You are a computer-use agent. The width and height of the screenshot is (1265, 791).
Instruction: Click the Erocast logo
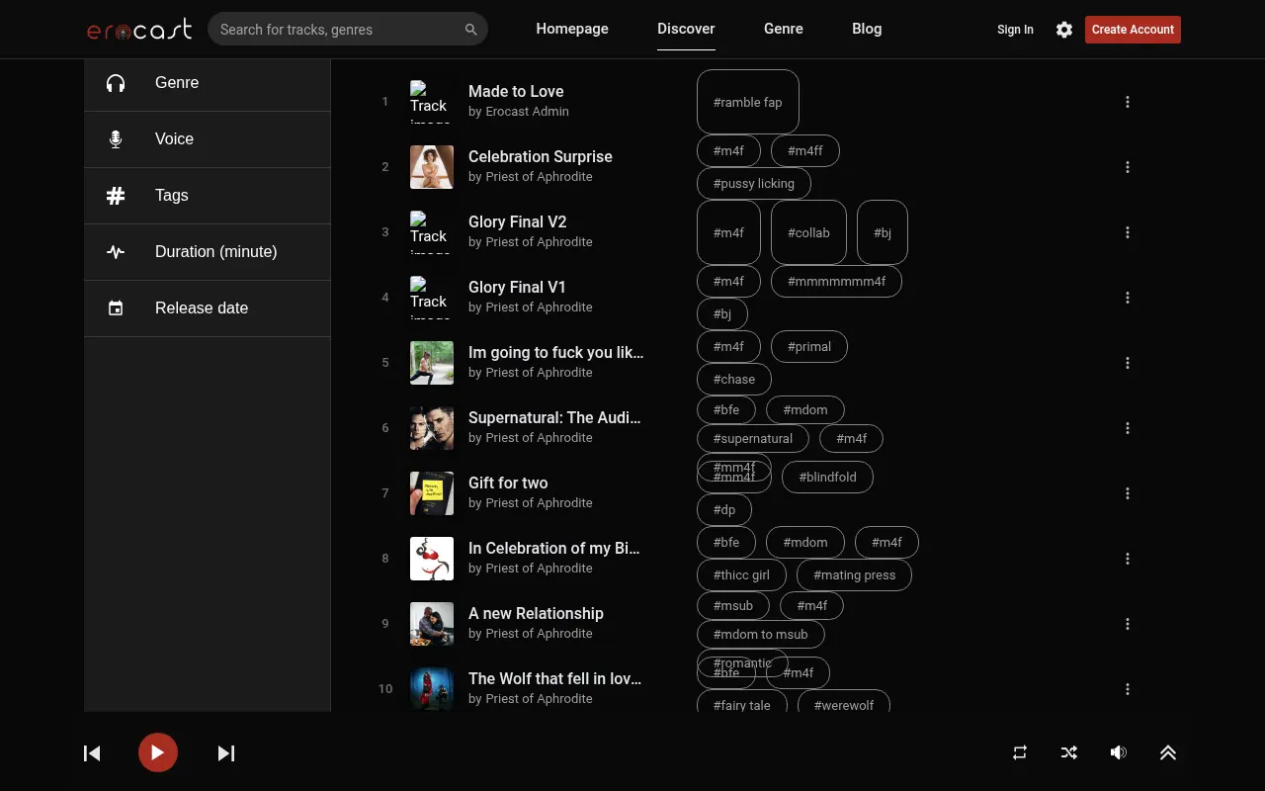tap(139, 30)
